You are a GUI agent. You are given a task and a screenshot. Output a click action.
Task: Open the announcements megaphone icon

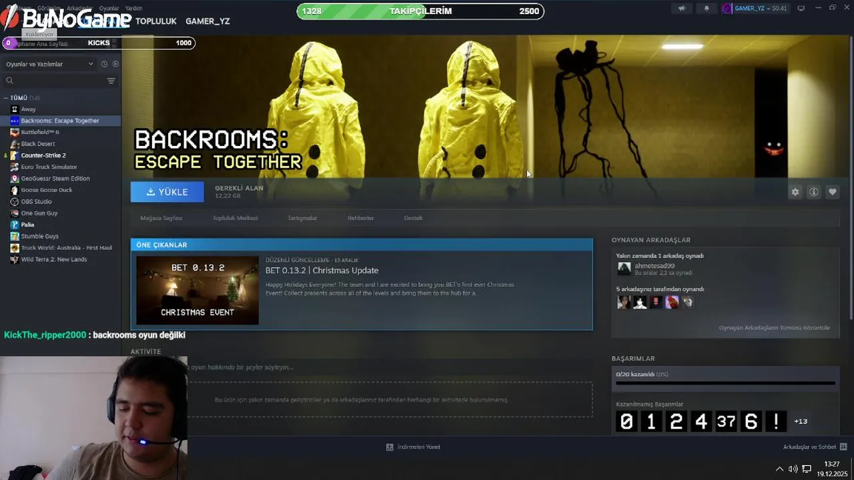[682, 9]
